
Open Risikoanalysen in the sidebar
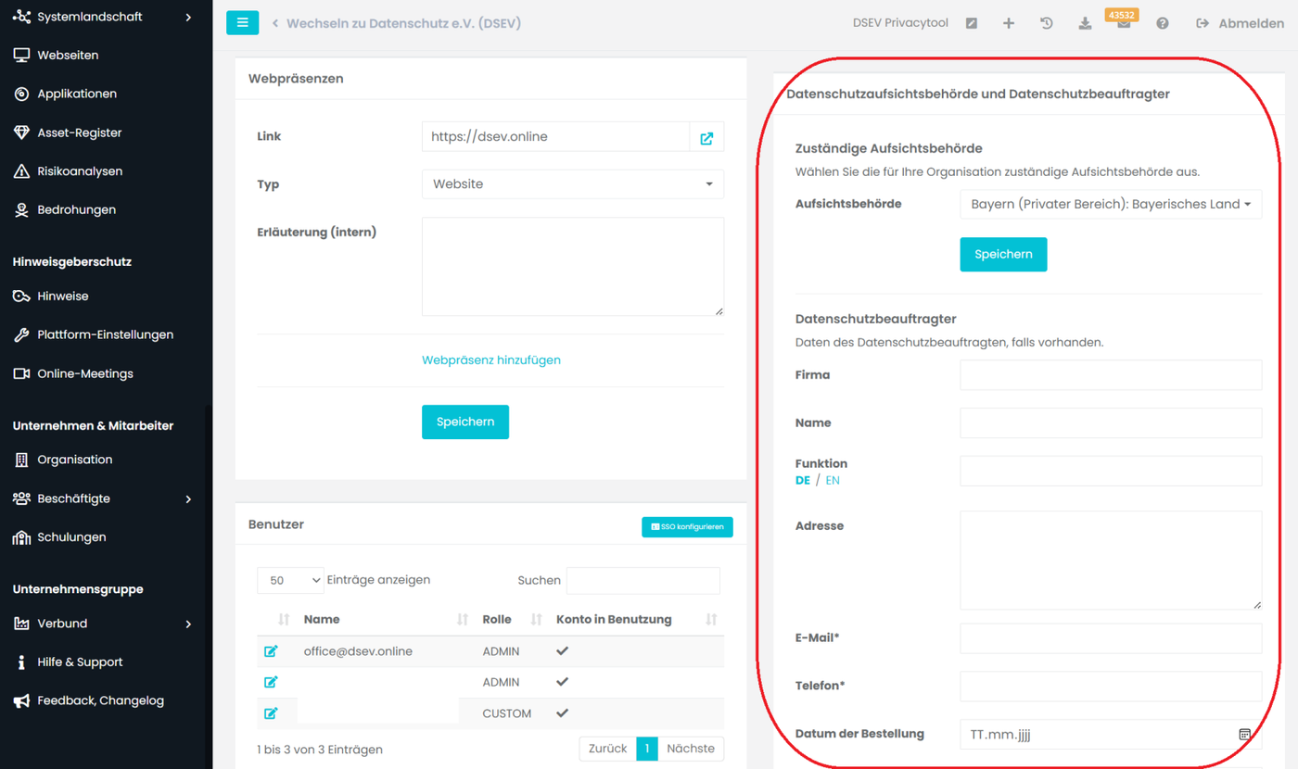point(80,171)
